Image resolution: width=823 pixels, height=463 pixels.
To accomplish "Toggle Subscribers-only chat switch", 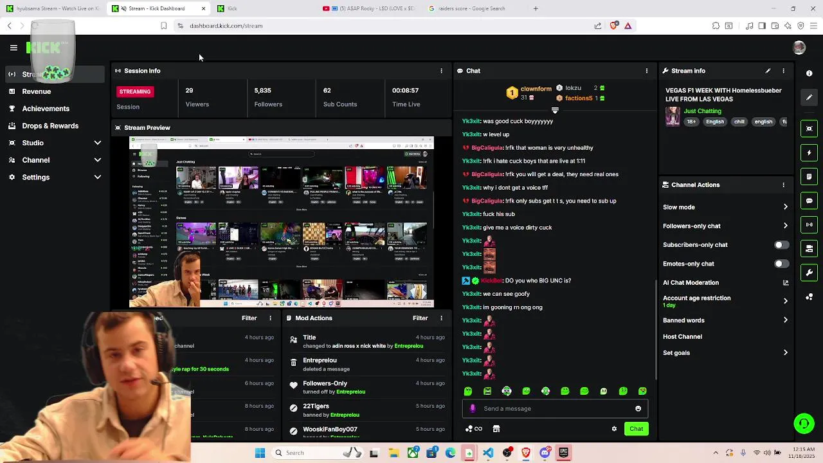I will pyautogui.click(x=781, y=245).
